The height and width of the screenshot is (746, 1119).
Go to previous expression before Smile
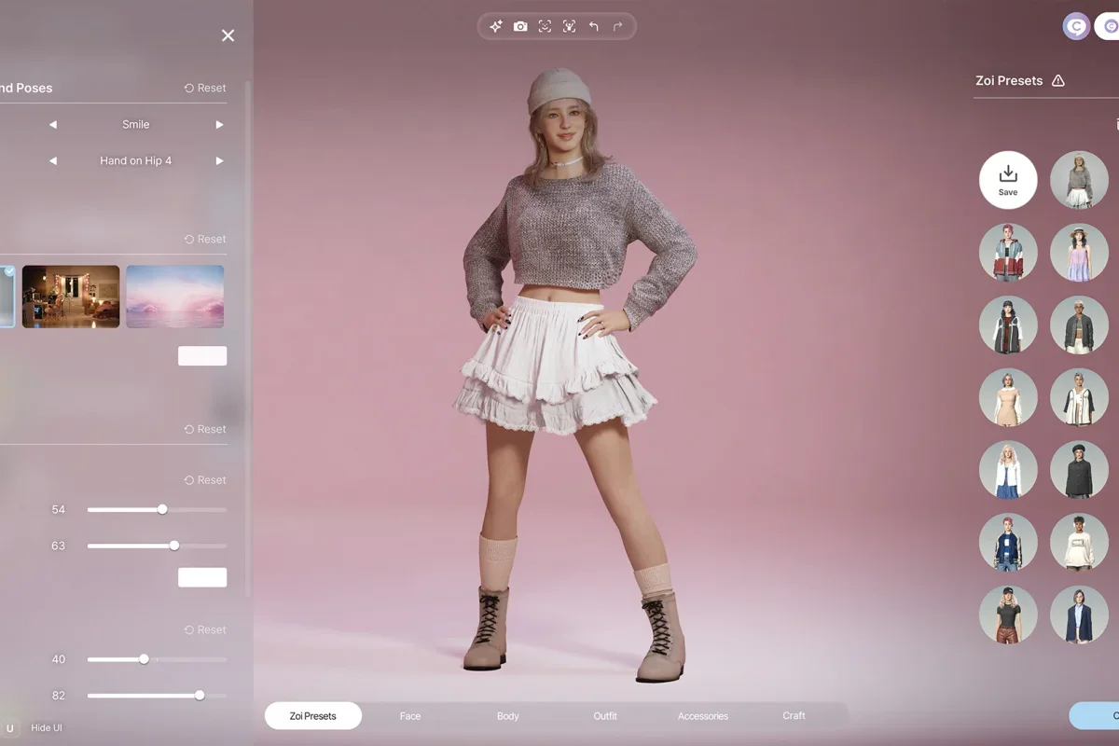coord(53,125)
